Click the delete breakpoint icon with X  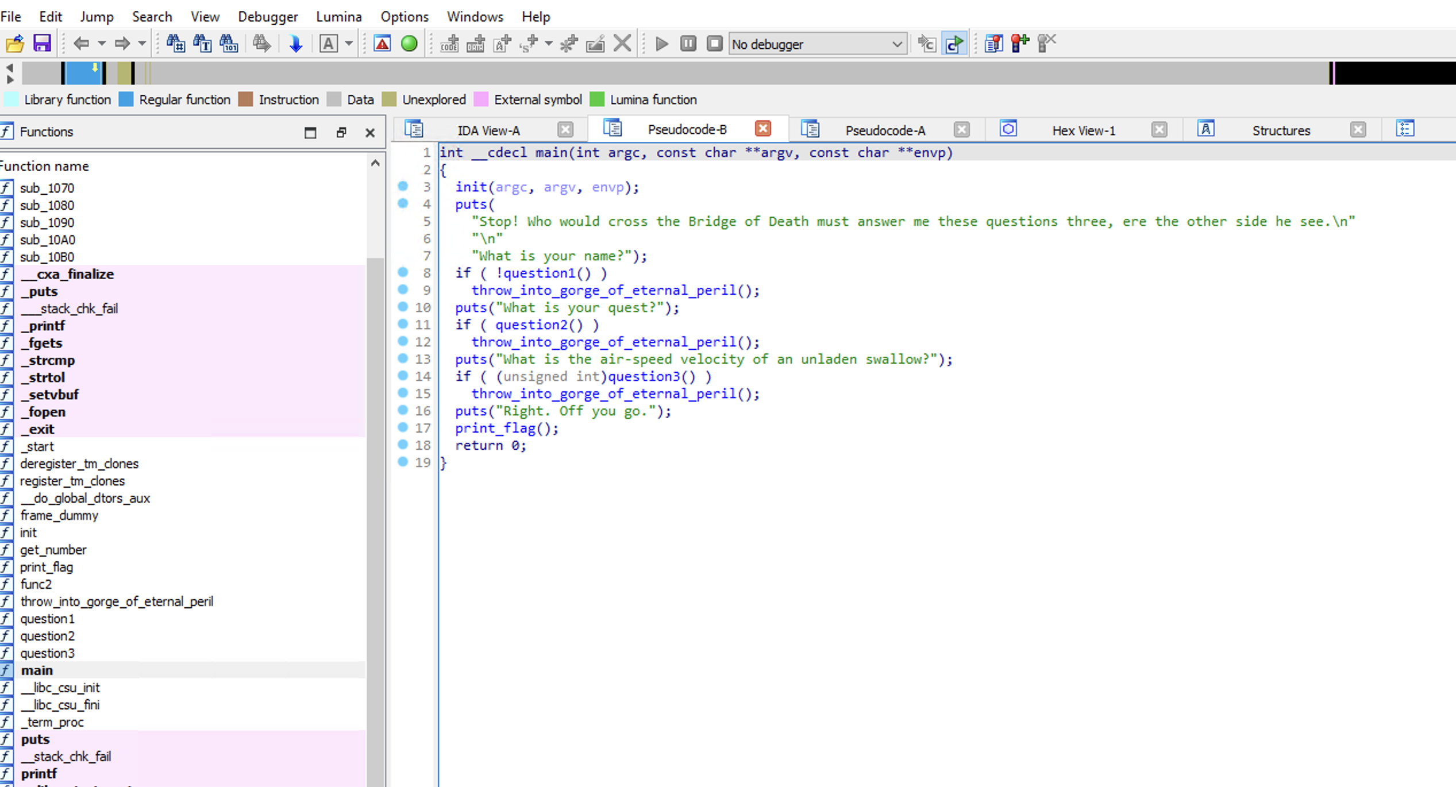tap(1047, 44)
